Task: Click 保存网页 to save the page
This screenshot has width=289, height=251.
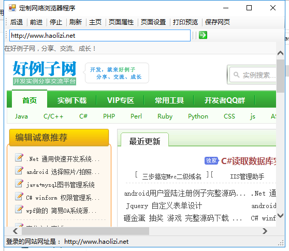Action: (218, 22)
